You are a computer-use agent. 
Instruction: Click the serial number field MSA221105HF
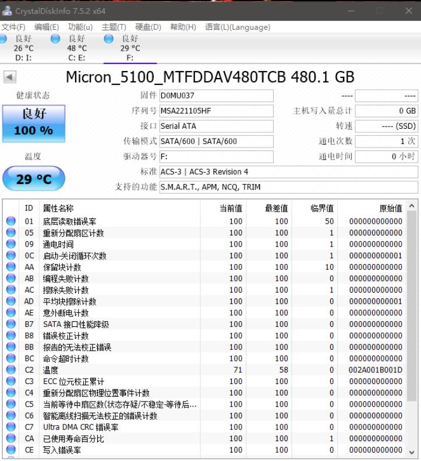point(216,111)
